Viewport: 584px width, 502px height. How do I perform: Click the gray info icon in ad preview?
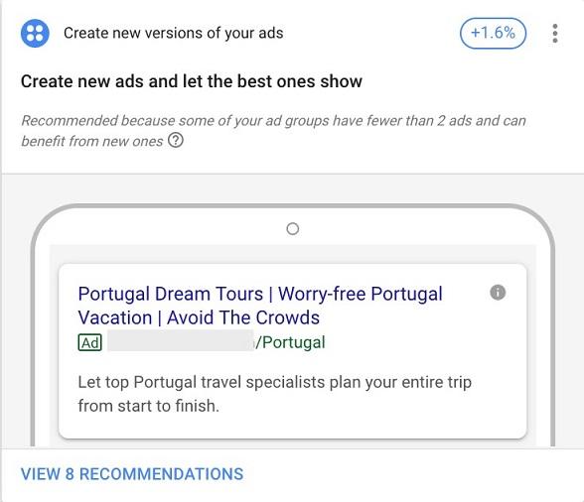pos(498,293)
